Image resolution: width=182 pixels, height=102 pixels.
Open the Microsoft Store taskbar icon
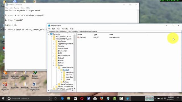pyautogui.click(x=75, y=98)
